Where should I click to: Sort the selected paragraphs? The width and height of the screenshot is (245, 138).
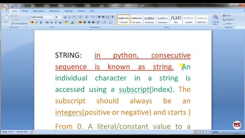(x=108, y=17)
